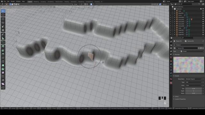This screenshot has height=115, width=205.
Task: Open the Options dropdown in viewport header
Action: (x=165, y=4)
